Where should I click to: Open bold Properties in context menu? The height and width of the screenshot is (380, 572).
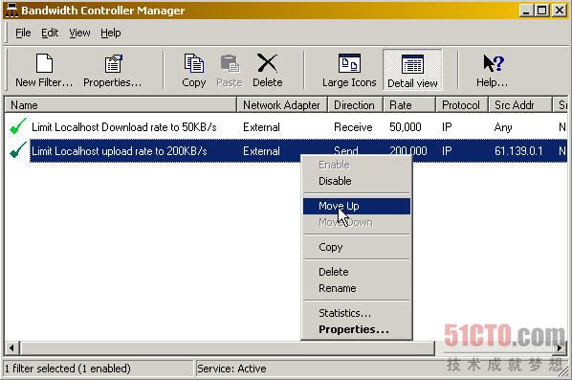357,329
